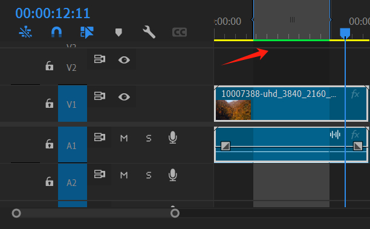Add a marker with shield icon

click(118, 32)
